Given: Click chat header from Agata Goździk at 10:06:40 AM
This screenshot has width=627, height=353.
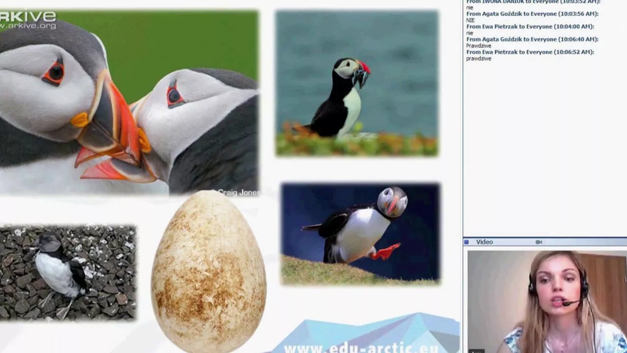Looking at the screenshot, I should point(532,39).
